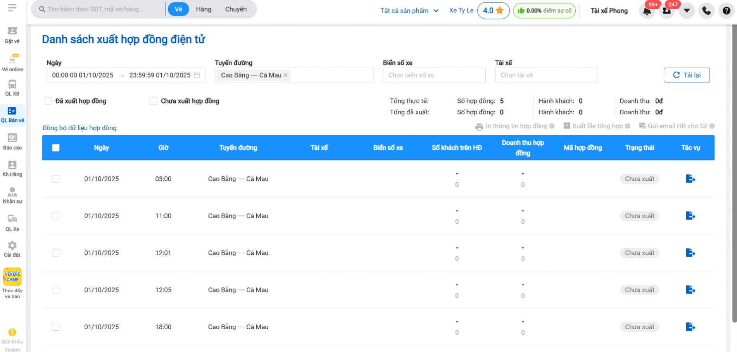Open the Chọn biển số xe dropdown
Screen dimensions: 737x352
(x=434, y=75)
